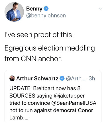Open the tweet options chevron
The width and height of the screenshot is (106, 123).
[100, 9]
